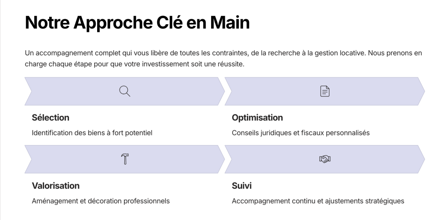Open the Valorisation step heading
This screenshot has width=442, height=220.
coord(56,186)
